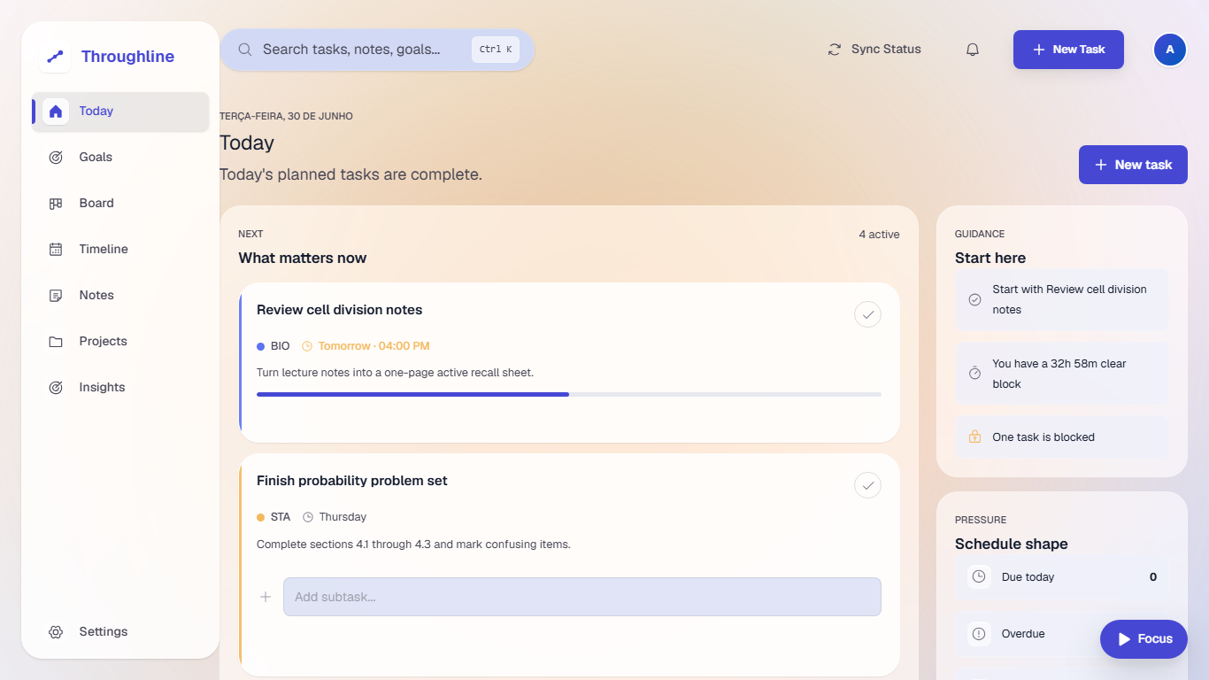This screenshot has height=680, width=1209.
Task: Click the blue BIO tag dot
Action: point(261,346)
